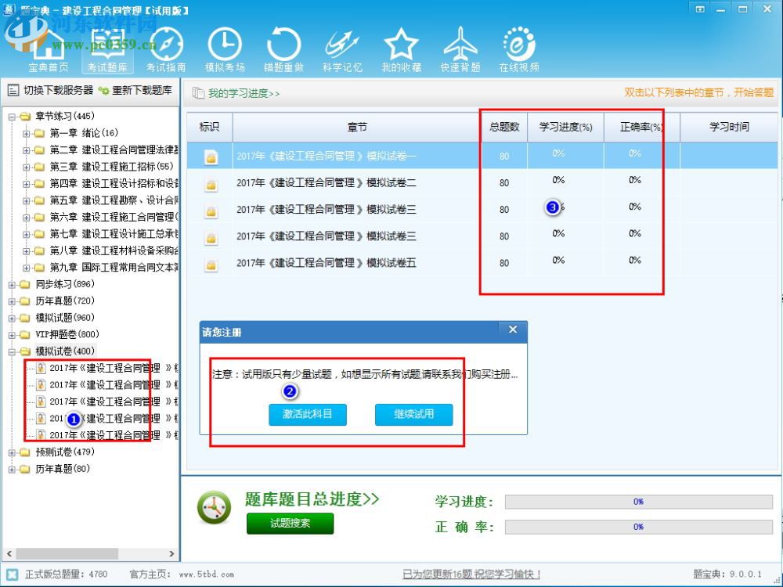Click the 学习进度 progress bar
Image resolution: width=783 pixels, height=587 pixels.
coord(638,502)
